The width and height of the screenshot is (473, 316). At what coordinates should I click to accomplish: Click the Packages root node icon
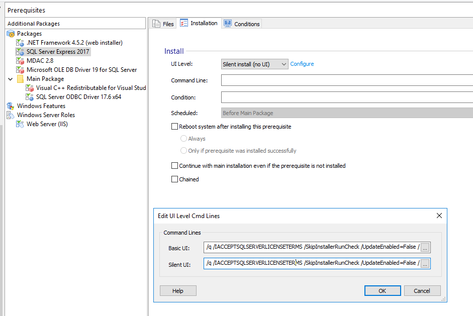tap(11, 34)
